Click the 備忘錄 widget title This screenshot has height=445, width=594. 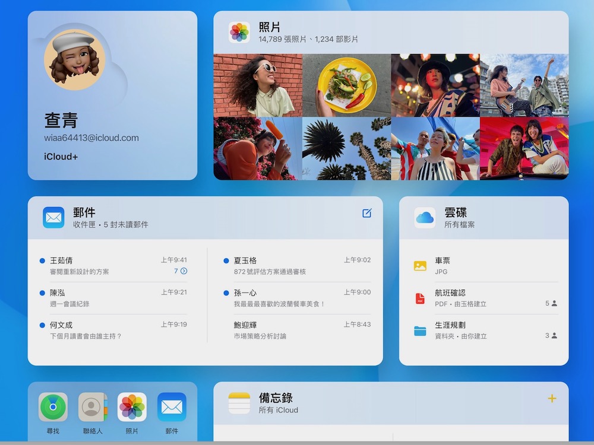click(276, 398)
